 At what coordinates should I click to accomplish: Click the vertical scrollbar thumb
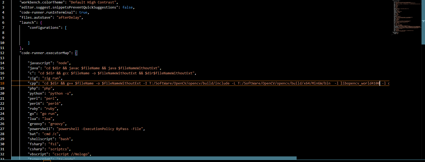pyautogui.click(x=423, y=23)
